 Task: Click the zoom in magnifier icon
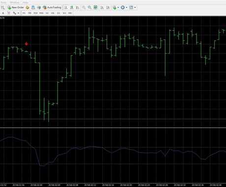[x=84, y=7]
